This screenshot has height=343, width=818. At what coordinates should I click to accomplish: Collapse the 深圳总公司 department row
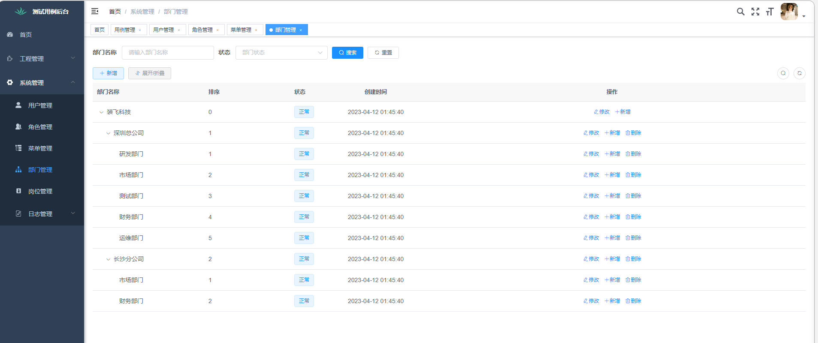(108, 133)
